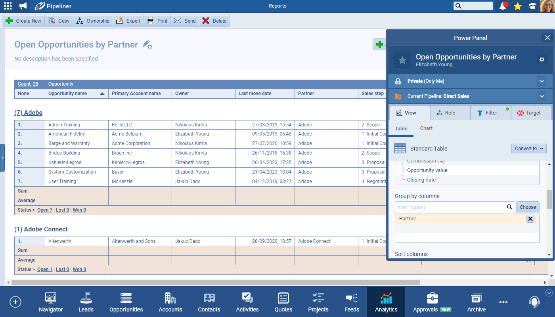Open the notifications bell

(x=503, y=6)
